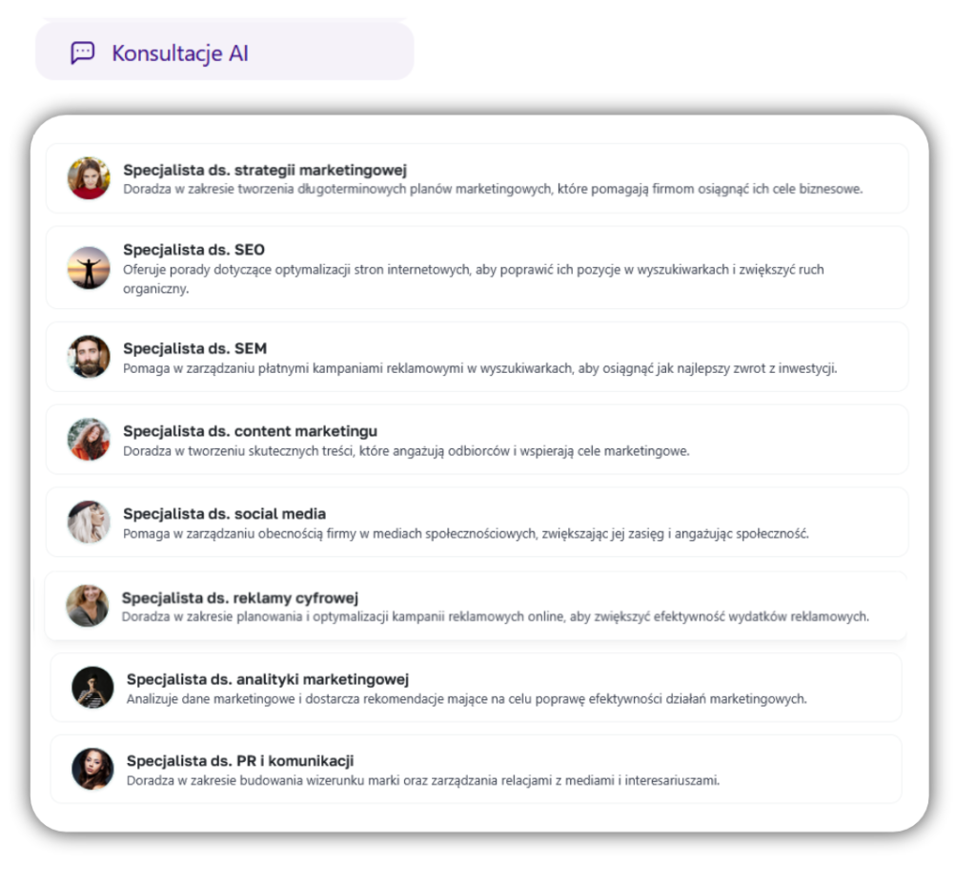Choose Specjalista ds. content marketingu heading
976x887 pixels.
251,431
